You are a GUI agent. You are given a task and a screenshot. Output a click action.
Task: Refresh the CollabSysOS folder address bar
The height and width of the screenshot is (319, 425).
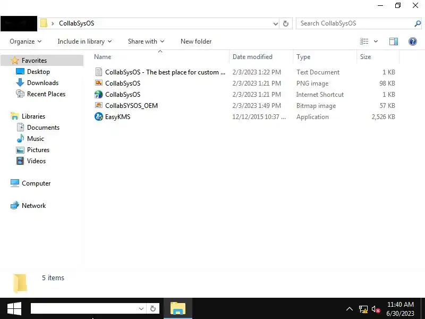286,23
